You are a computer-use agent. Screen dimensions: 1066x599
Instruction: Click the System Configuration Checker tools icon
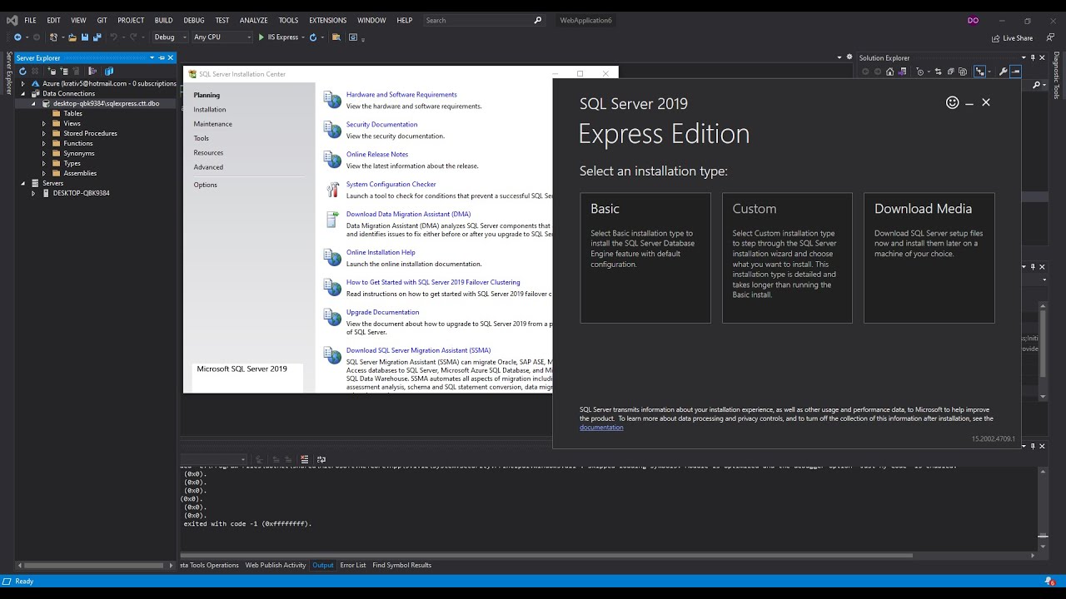click(332, 190)
